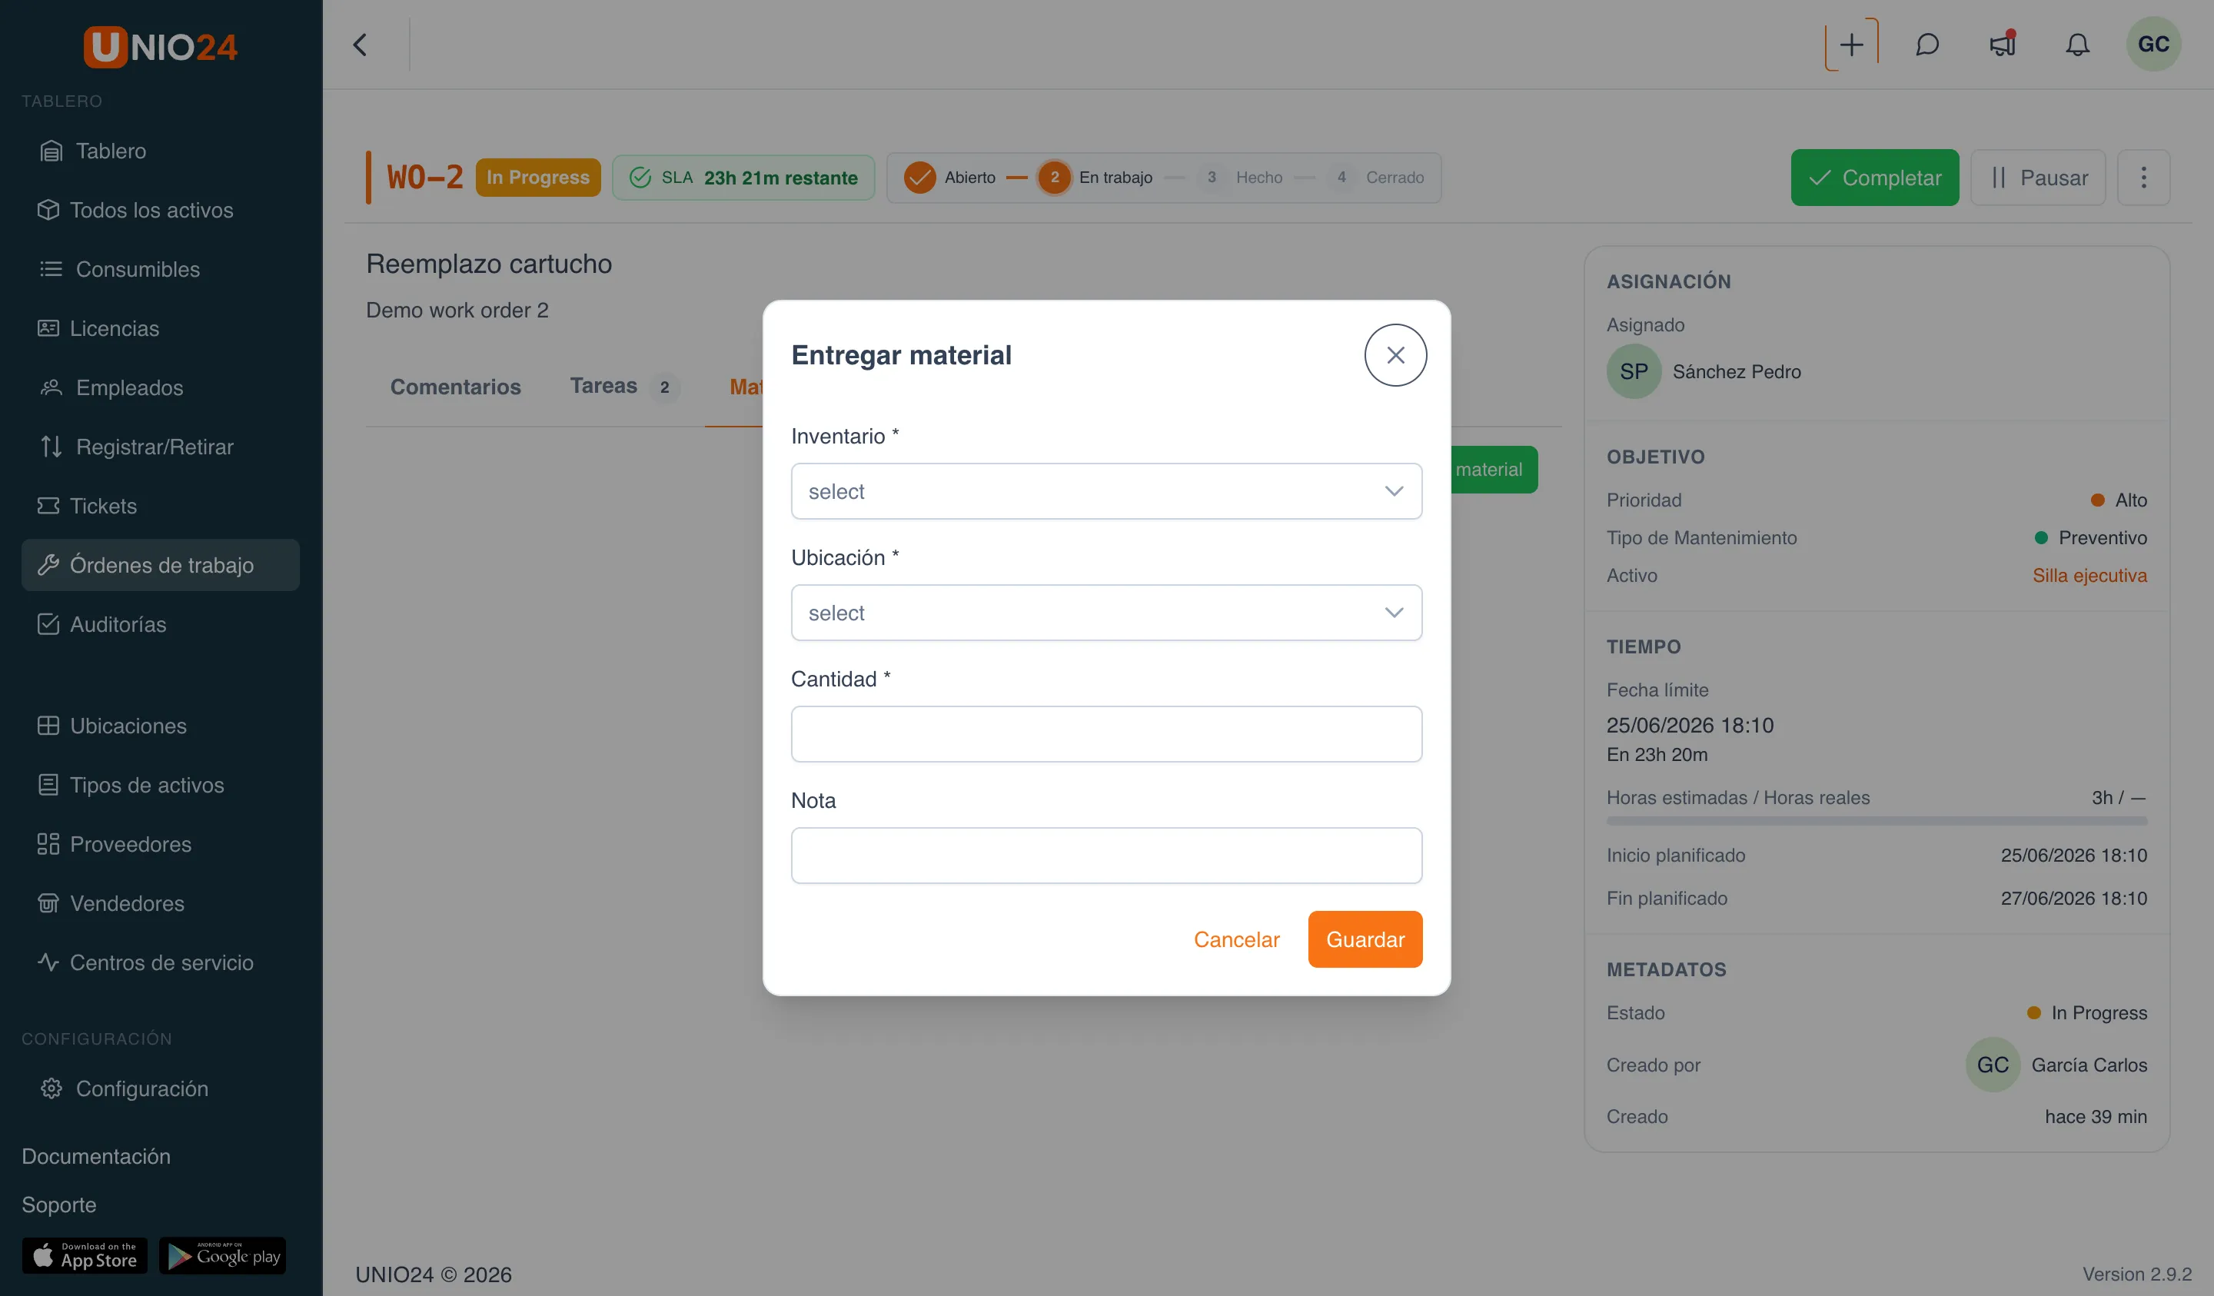Expand the Ubicación select dropdown
The height and width of the screenshot is (1296, 2214).
(x=1106, y=613)
